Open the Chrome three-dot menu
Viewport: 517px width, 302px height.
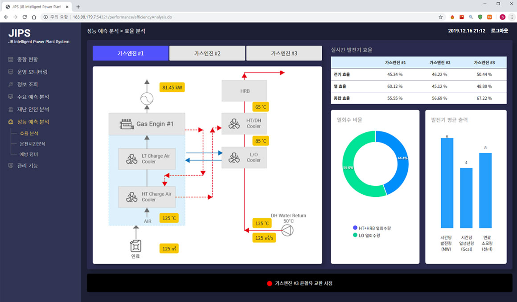tap(512, 17)
